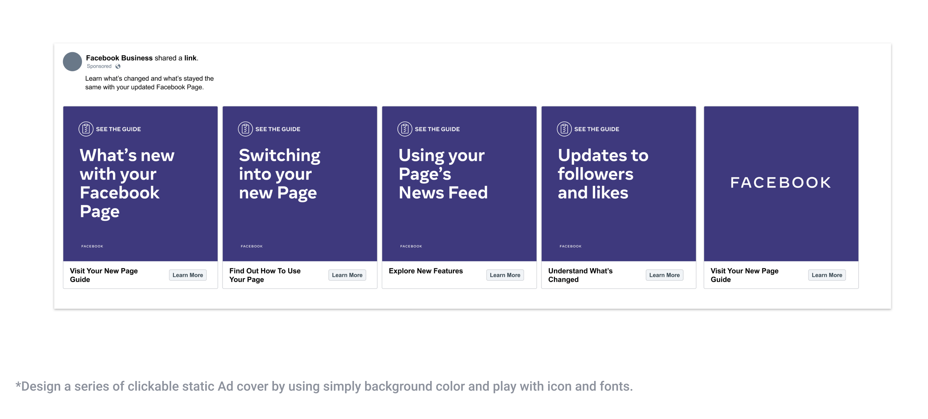Click 'SEE THE GUIDE' text on the What's new card

pos(118,129)
